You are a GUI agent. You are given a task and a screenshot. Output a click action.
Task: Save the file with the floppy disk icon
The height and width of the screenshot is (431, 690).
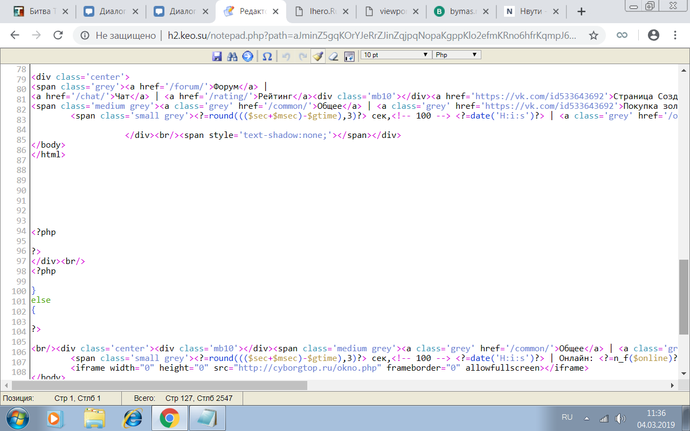[217, 56]
